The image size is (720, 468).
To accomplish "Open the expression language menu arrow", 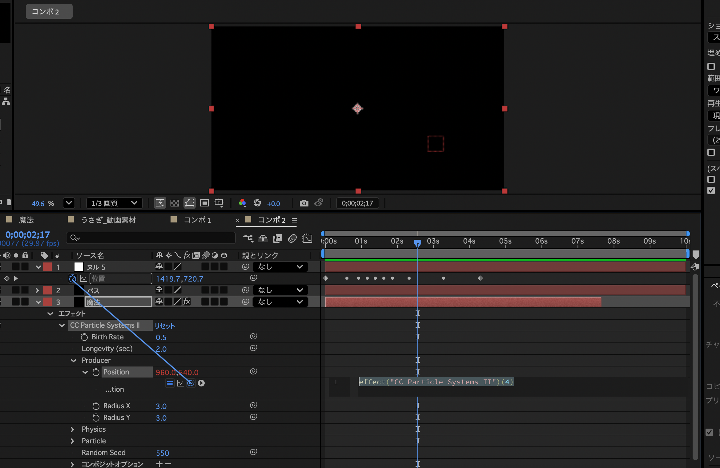I will tap(201, 383).
